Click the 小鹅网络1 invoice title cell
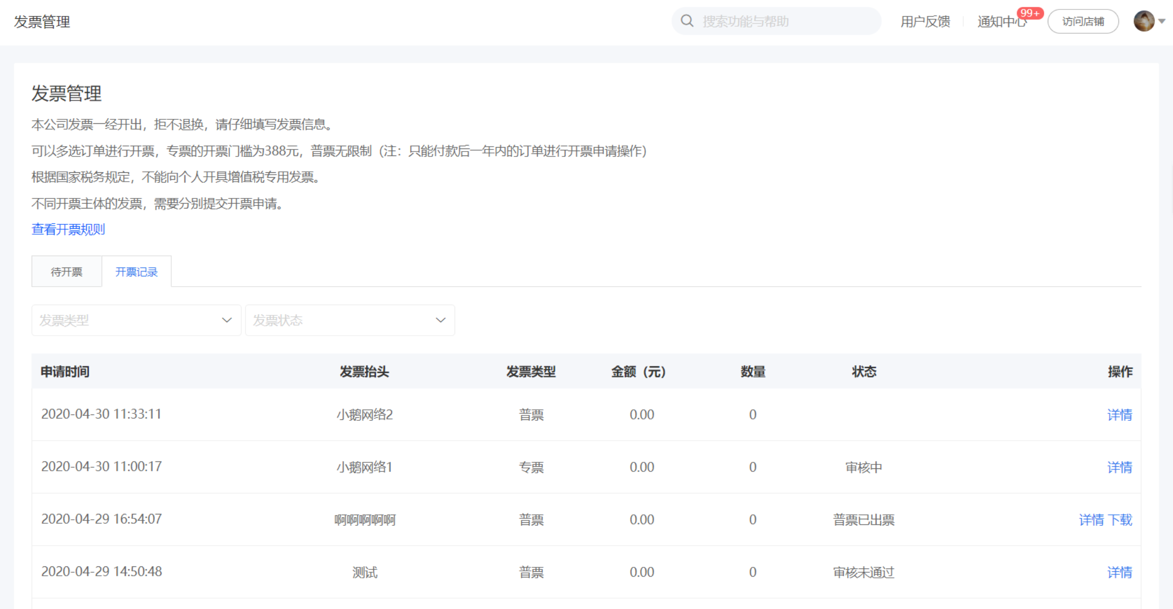 [364, 467]
